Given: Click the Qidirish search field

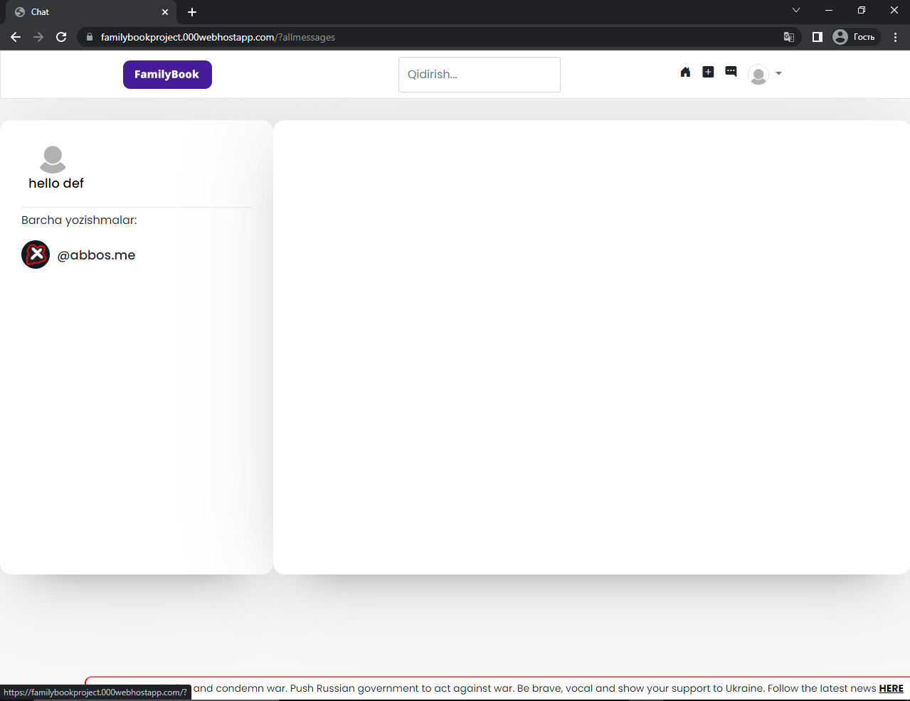Looking at the screenshot, I should pyautogui.click(x=480, y=75).
